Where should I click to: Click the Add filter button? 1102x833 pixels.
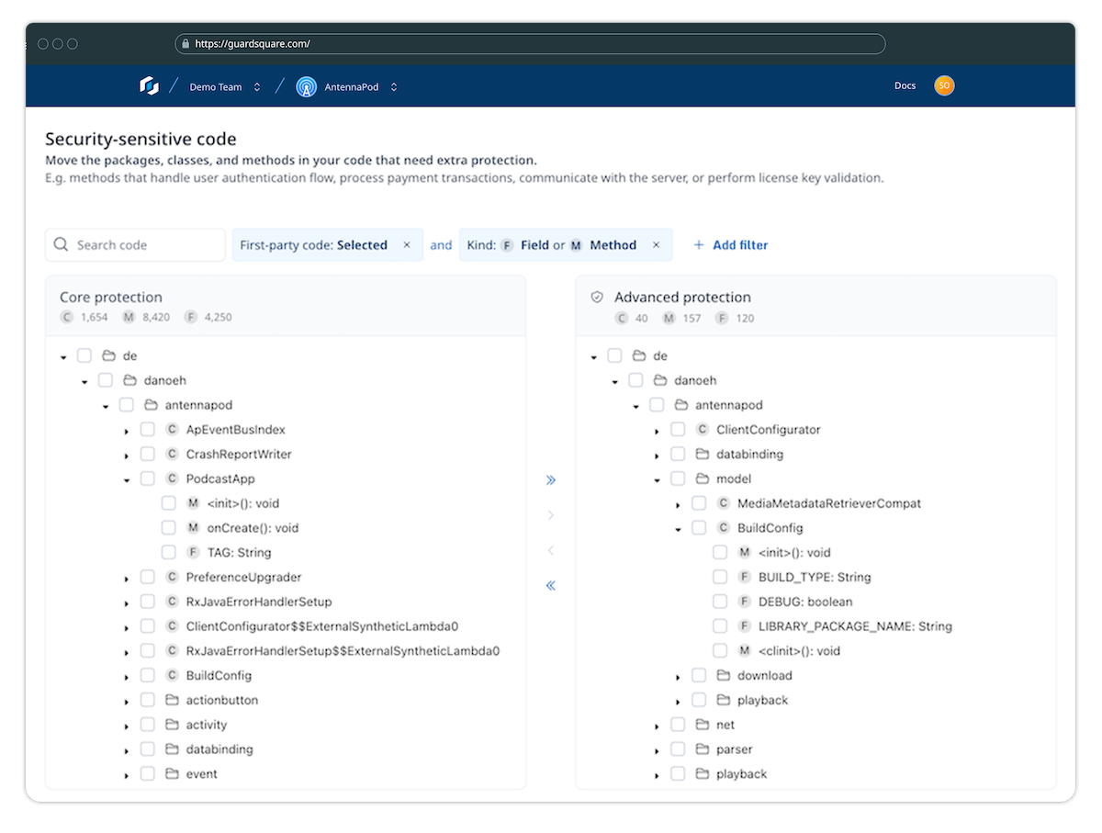(x=730, y=244)
